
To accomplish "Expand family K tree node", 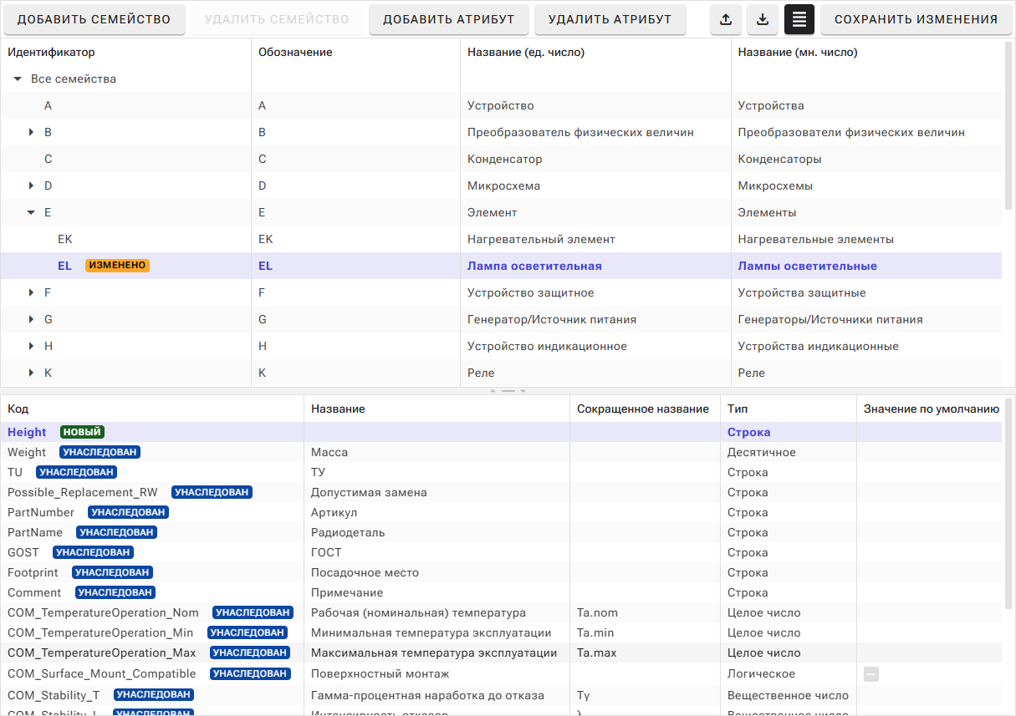I will click(31, 373).
